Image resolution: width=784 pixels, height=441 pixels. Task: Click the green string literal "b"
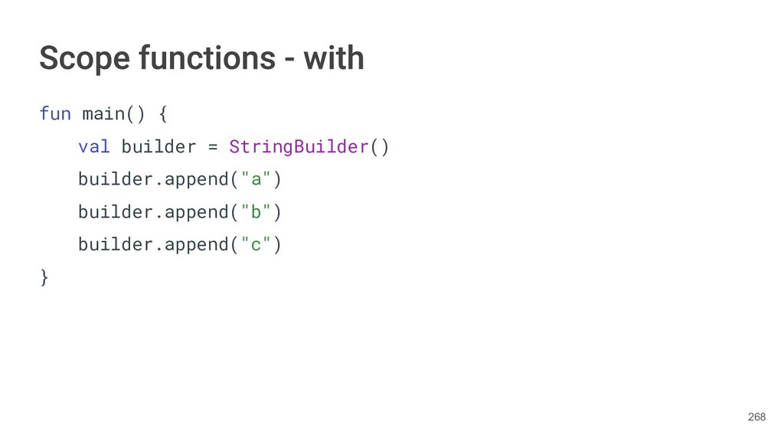(256, 211)
